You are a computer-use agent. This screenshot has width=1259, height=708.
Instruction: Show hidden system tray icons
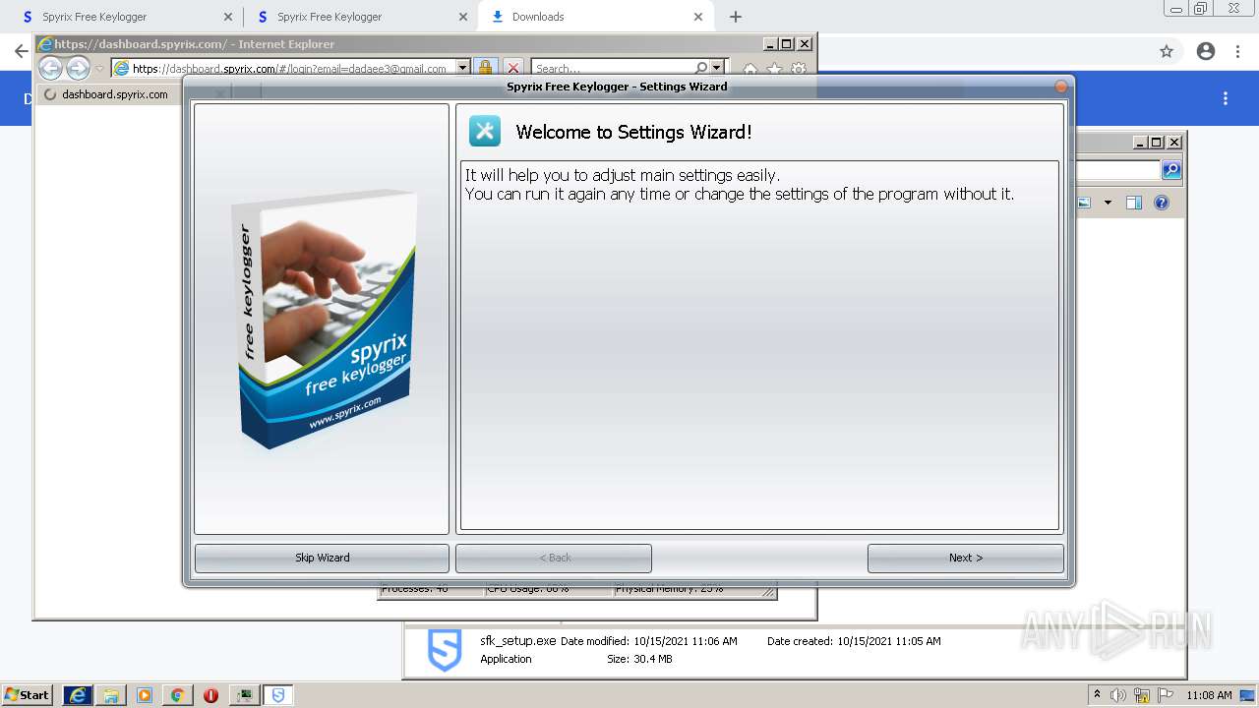tap(1097, 694)
